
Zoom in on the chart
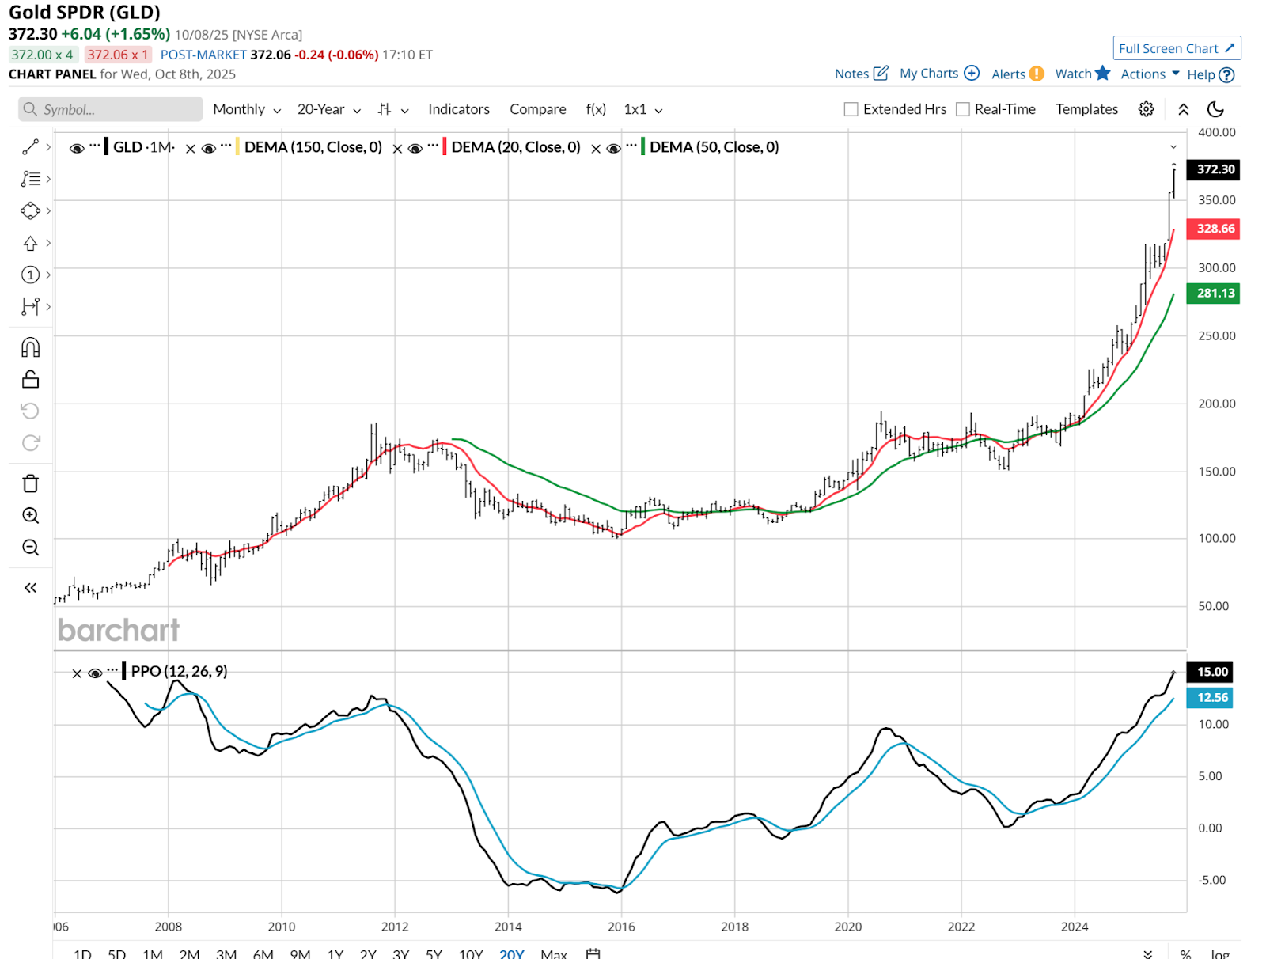tap(30, 516)
